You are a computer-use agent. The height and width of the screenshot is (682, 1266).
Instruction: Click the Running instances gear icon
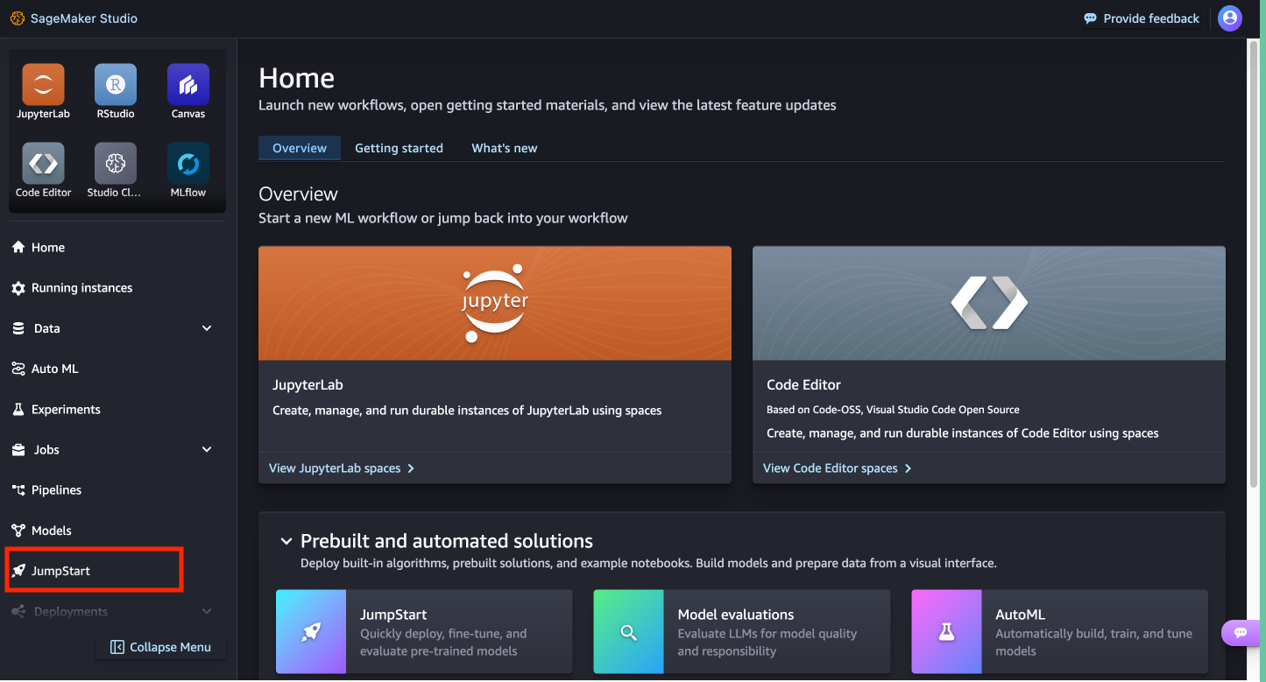point(18,288)
